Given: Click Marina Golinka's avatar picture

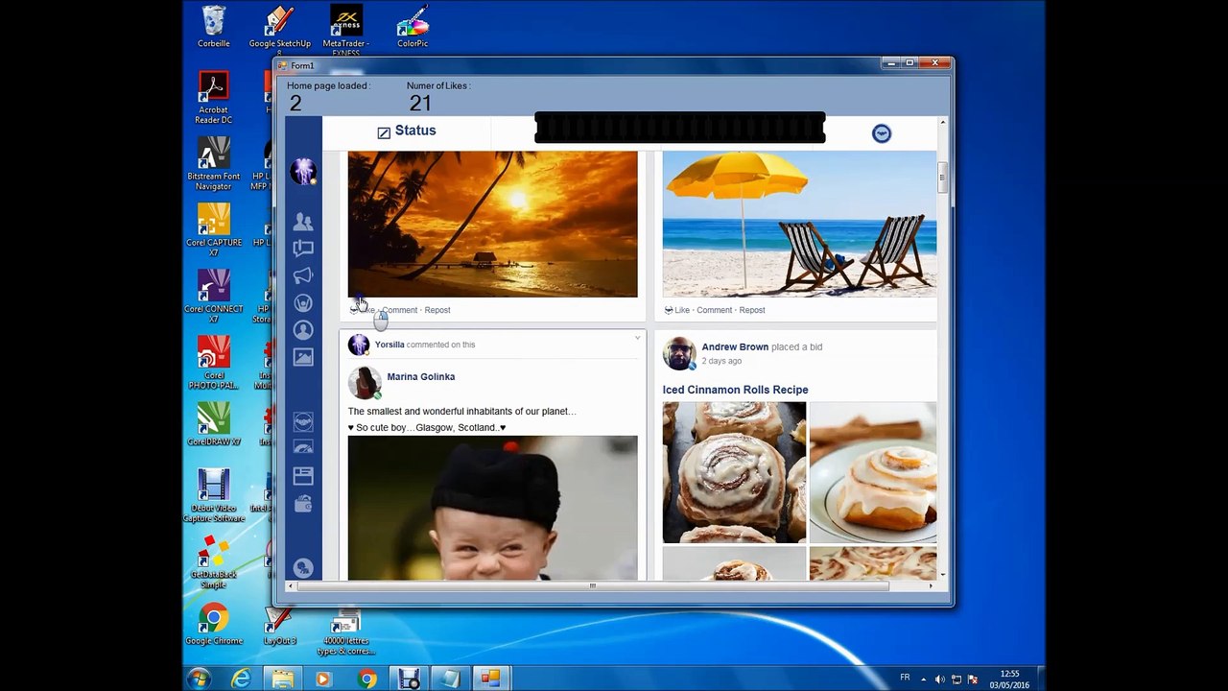Looking at the screenshot, I should tap(365, 383).
